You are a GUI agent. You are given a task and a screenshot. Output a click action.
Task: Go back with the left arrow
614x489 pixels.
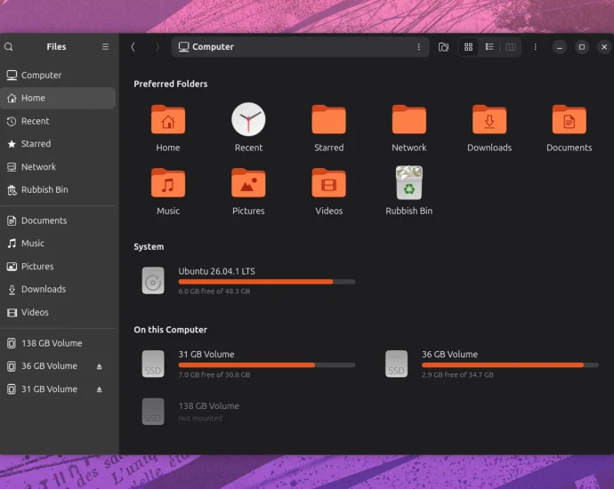point(133,47)
